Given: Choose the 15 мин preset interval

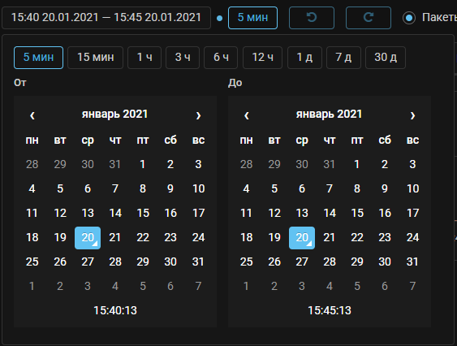Looking at the screenshot, I should pos(95,58).
